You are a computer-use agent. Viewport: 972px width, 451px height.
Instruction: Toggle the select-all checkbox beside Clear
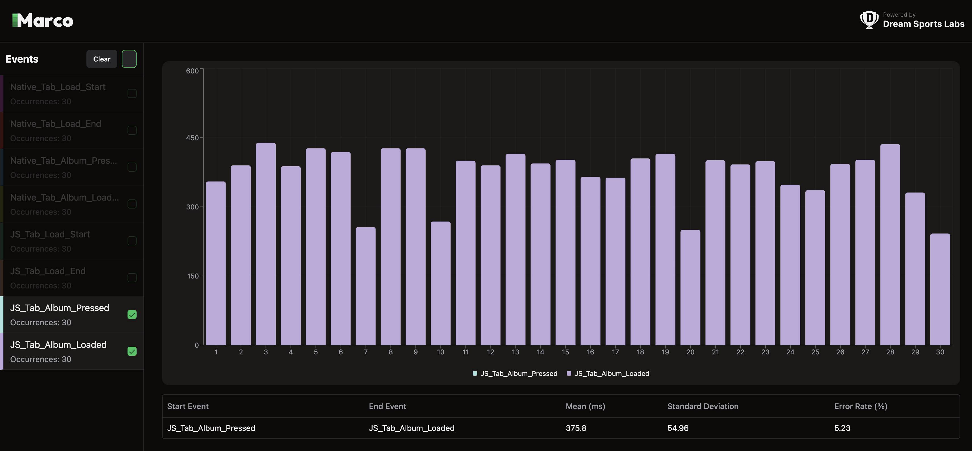click(x=129, y=59)
